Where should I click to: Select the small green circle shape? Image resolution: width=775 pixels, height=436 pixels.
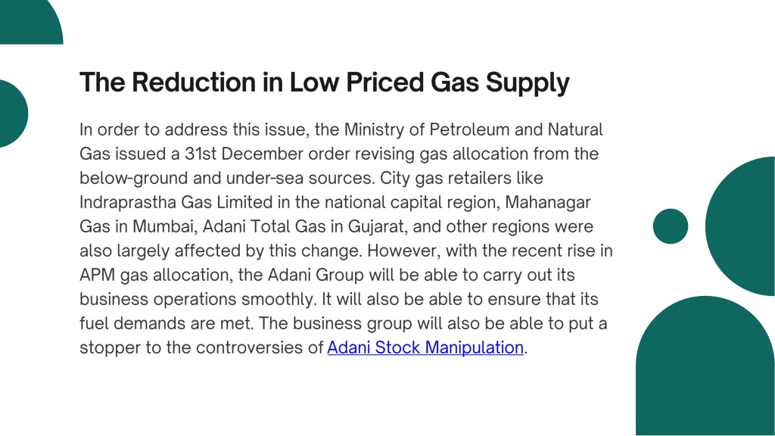pyautogui.click(x=671, y=226)
